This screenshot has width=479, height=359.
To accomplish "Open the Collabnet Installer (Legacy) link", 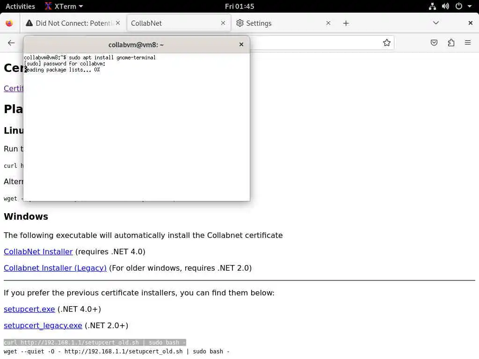I will (x=55, y=268).
